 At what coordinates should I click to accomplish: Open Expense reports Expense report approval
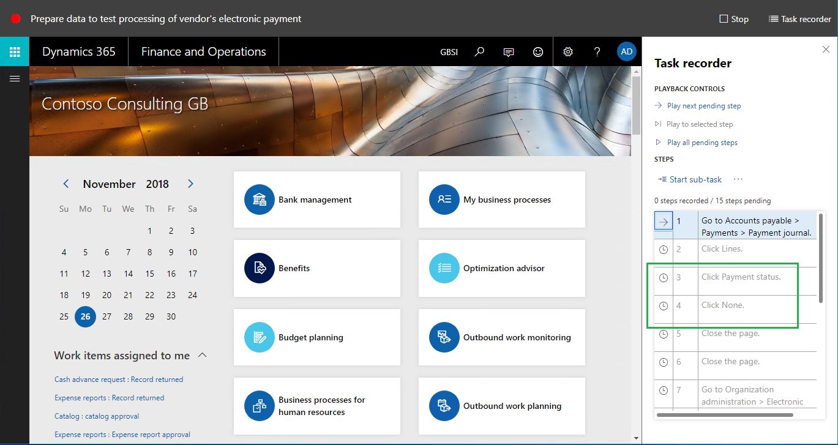click(x=122, y=435)
